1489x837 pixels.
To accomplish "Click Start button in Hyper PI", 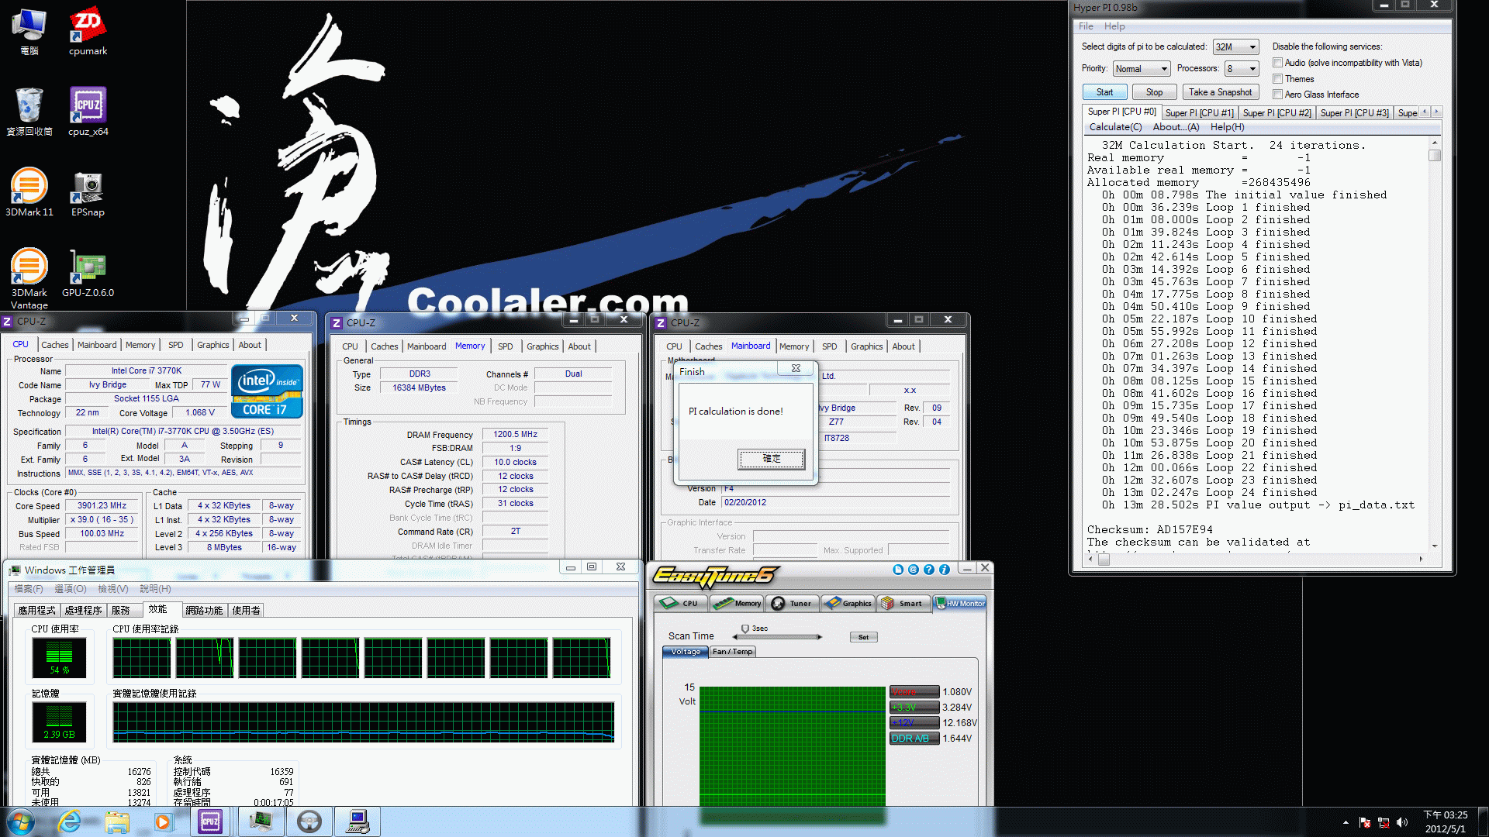I will [1104, 92].
